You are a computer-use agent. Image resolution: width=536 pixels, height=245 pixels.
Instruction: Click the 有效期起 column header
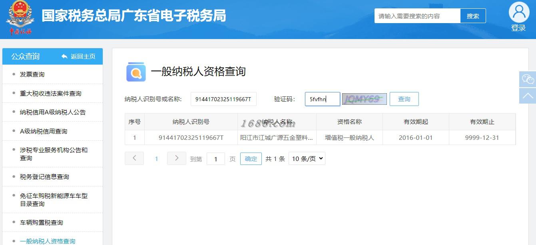[416, 122]
